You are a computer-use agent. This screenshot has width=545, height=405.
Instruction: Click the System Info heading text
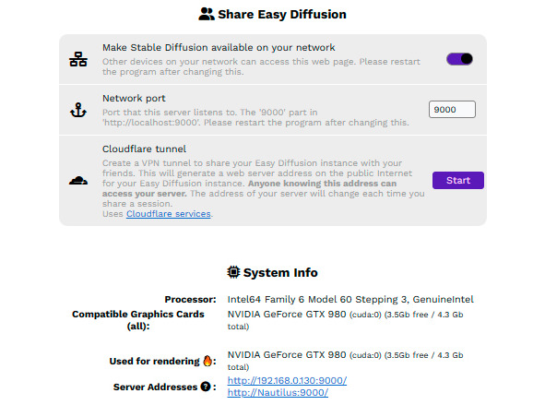point(280,272)
